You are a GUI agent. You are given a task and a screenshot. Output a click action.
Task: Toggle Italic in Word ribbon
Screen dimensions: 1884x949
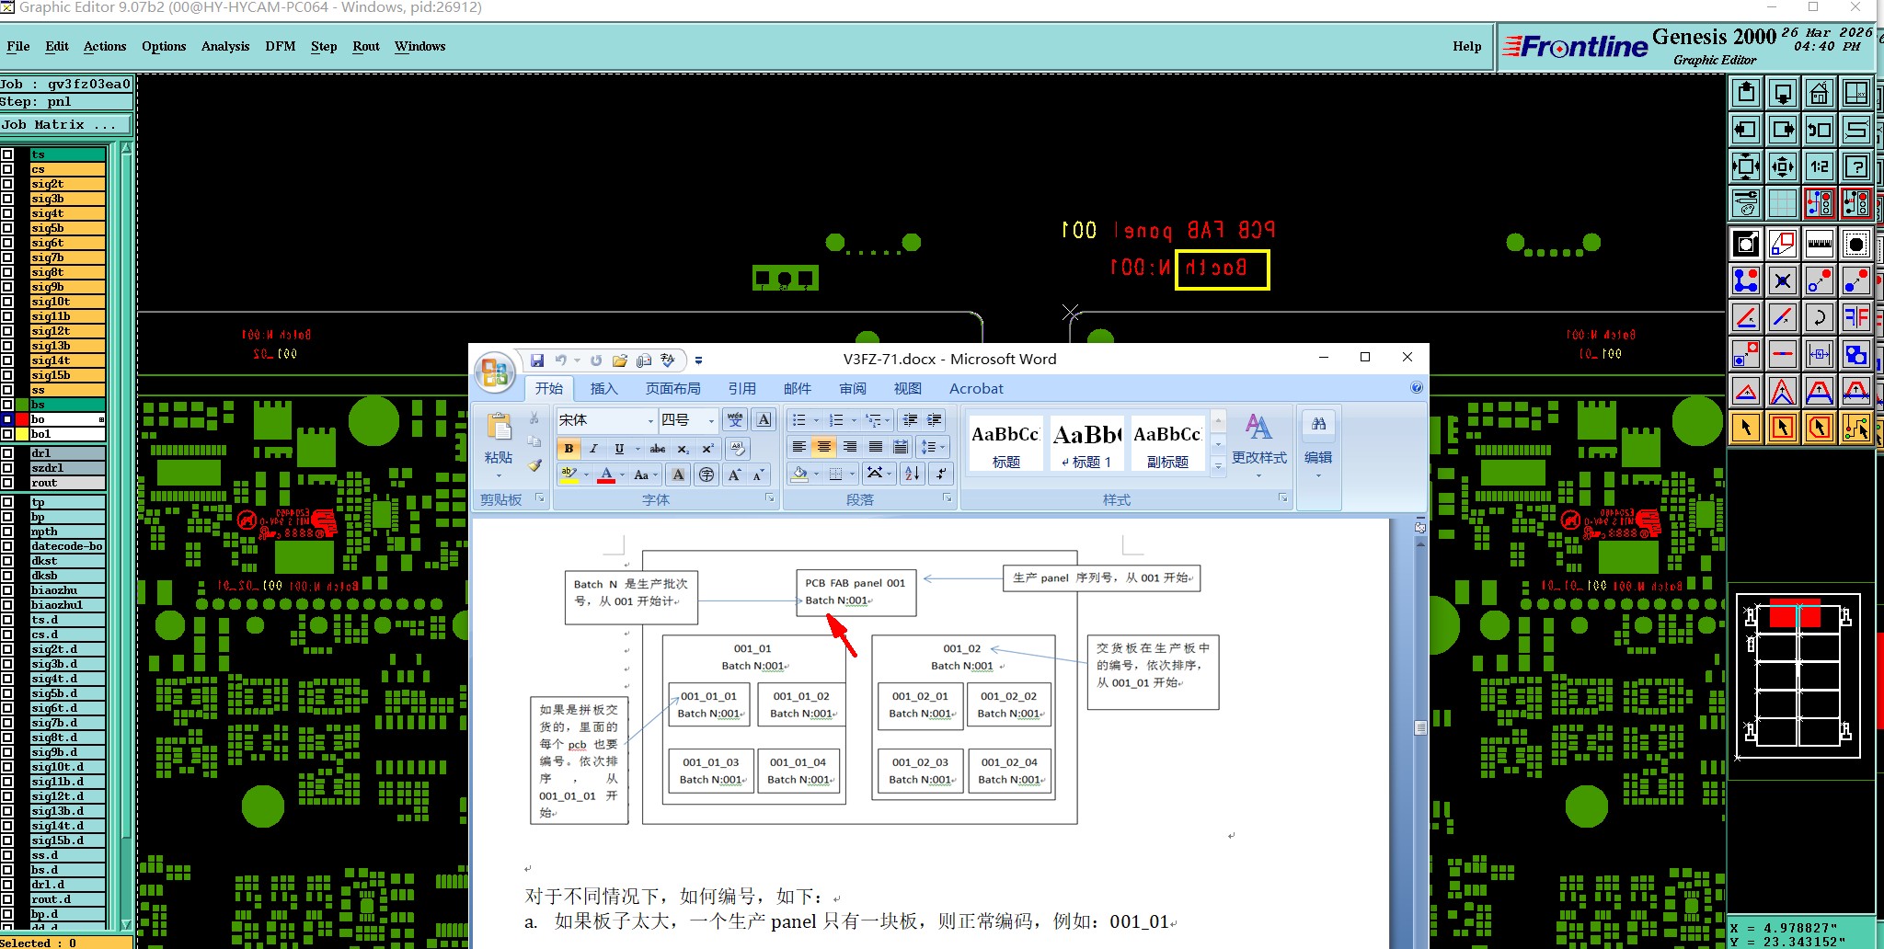(x=593, y=449)
